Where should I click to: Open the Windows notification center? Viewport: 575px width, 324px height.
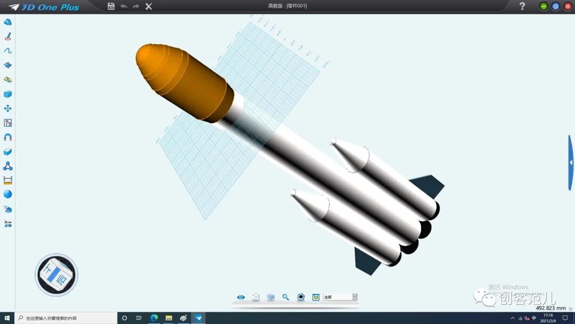tap(565, 318)
